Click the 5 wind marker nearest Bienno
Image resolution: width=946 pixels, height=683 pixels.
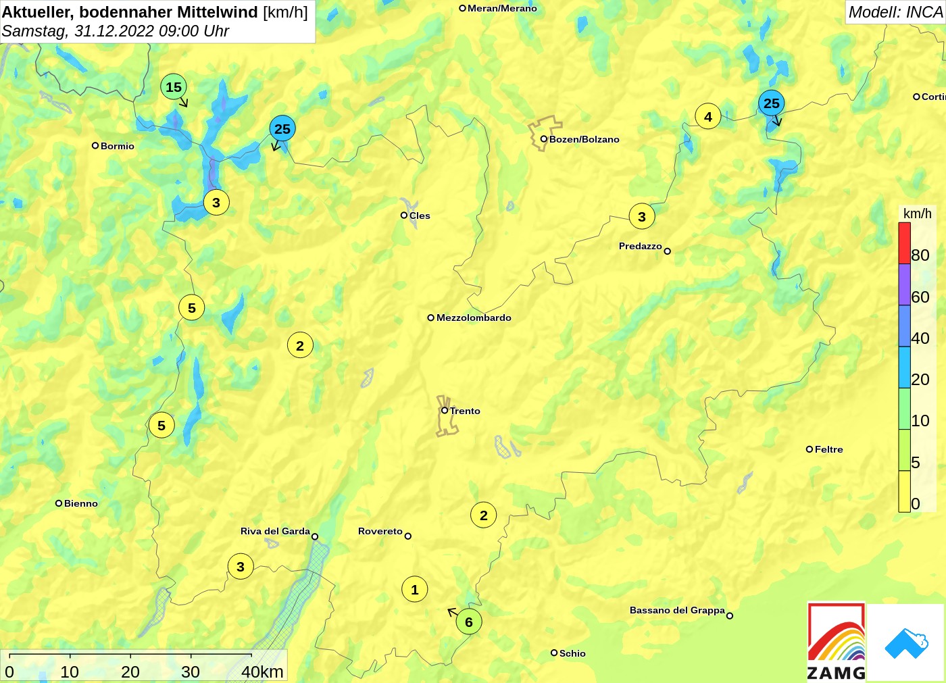(x=161, y=426)
